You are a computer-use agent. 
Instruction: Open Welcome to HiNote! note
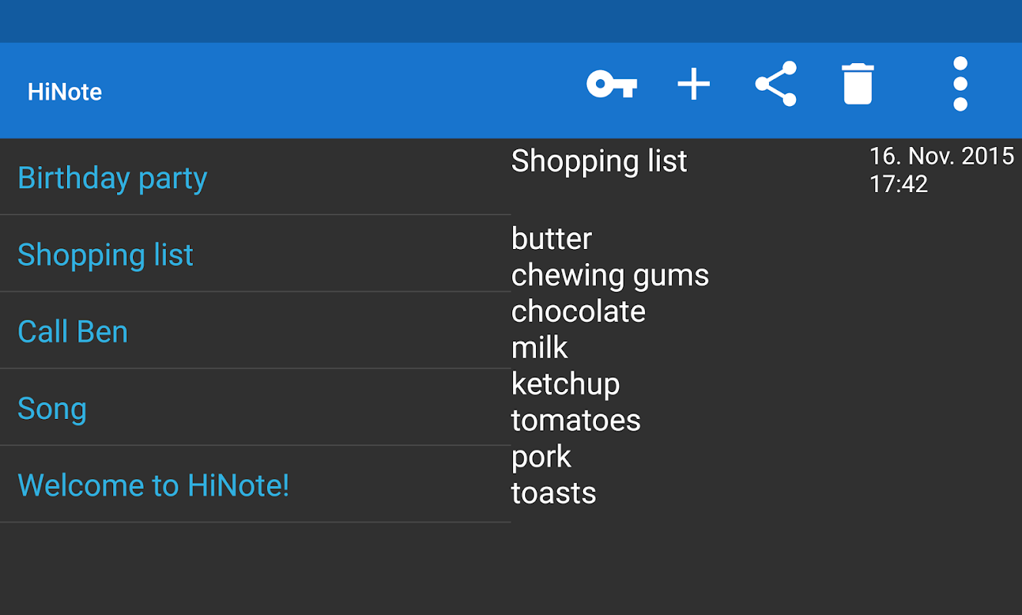pos(154,485)
